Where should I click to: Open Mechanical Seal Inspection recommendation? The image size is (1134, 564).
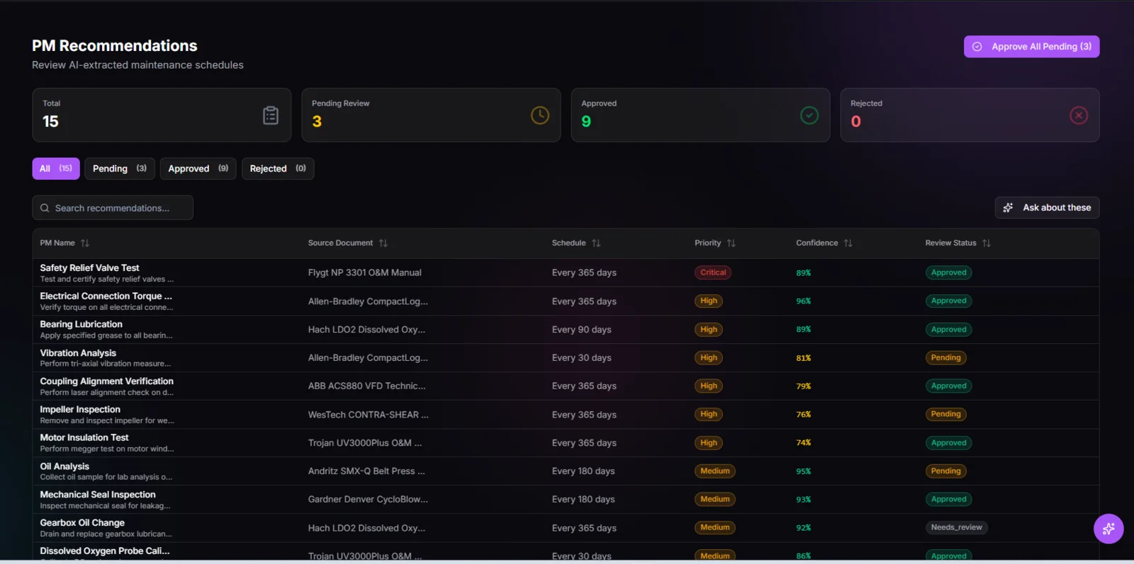(566, 499)
